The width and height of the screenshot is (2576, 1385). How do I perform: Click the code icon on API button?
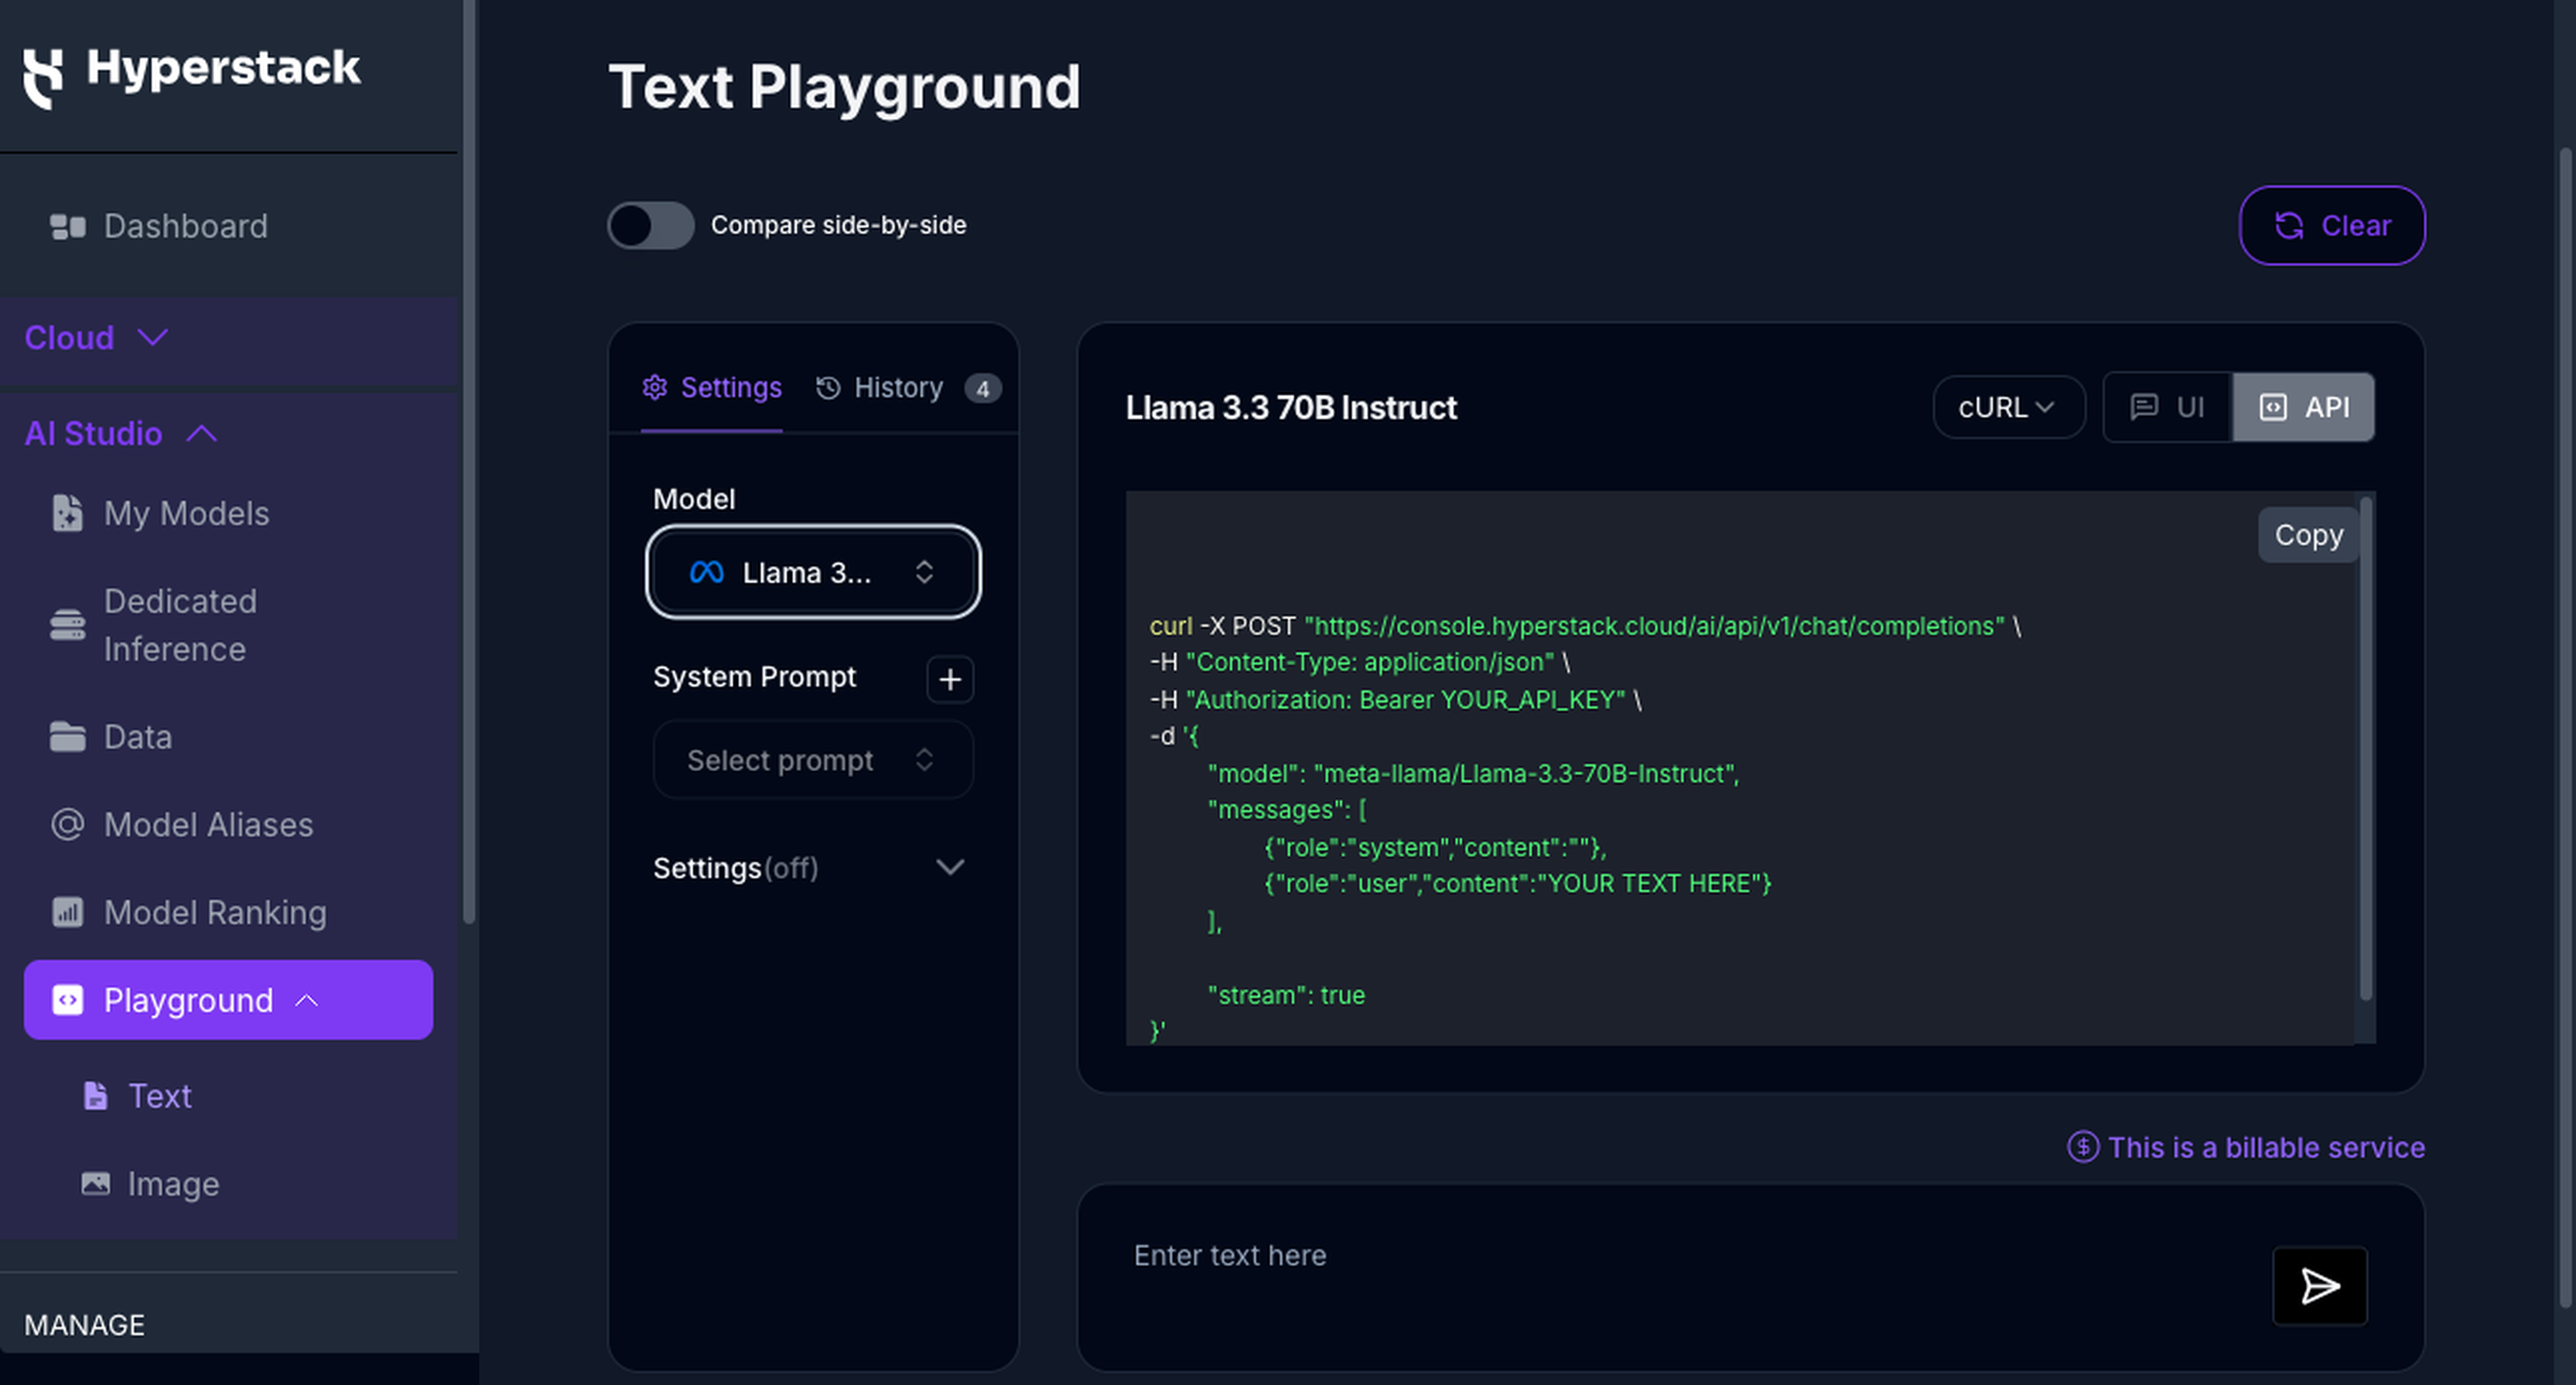[x=2273, y=407]
